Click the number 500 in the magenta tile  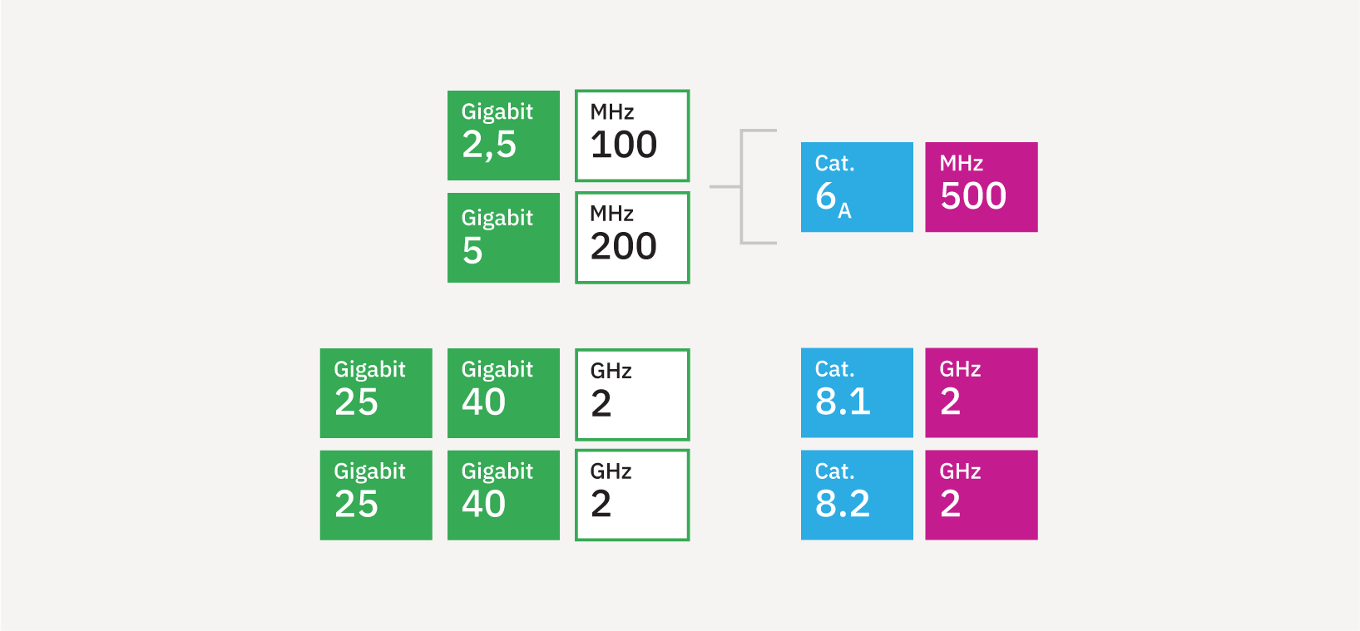tap(973, 196)
